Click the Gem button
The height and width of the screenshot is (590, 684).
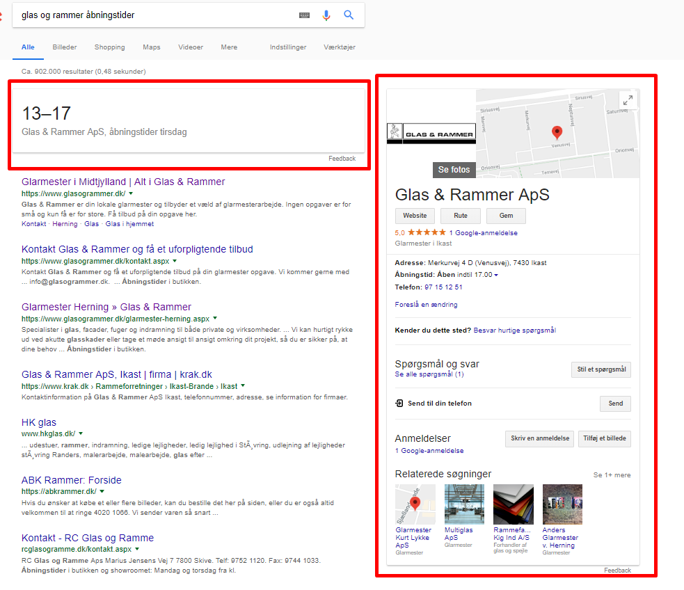[506, 216]
